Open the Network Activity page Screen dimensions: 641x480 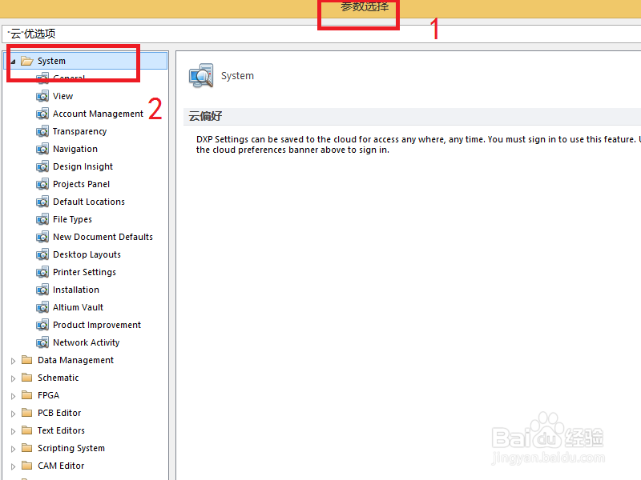point(87,342)
